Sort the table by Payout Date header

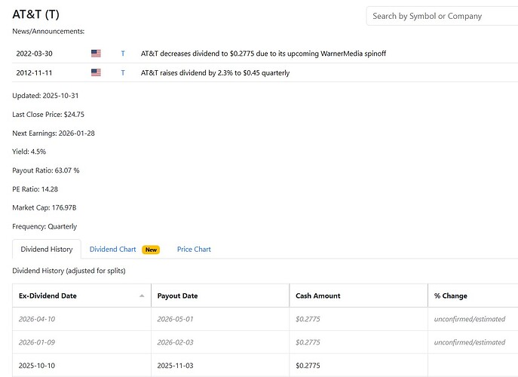click(177, 296)
